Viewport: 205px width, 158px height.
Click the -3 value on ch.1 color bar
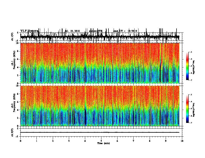click(x=191, y=52)
